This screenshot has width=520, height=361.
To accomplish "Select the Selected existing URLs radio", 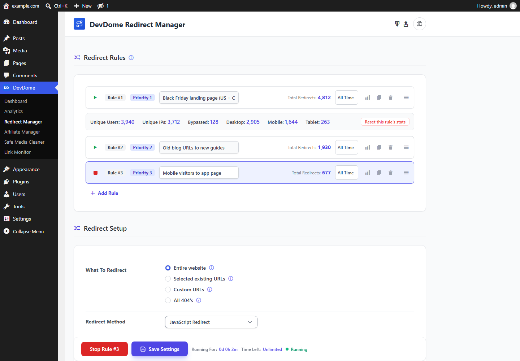I will tap(168, 279).
